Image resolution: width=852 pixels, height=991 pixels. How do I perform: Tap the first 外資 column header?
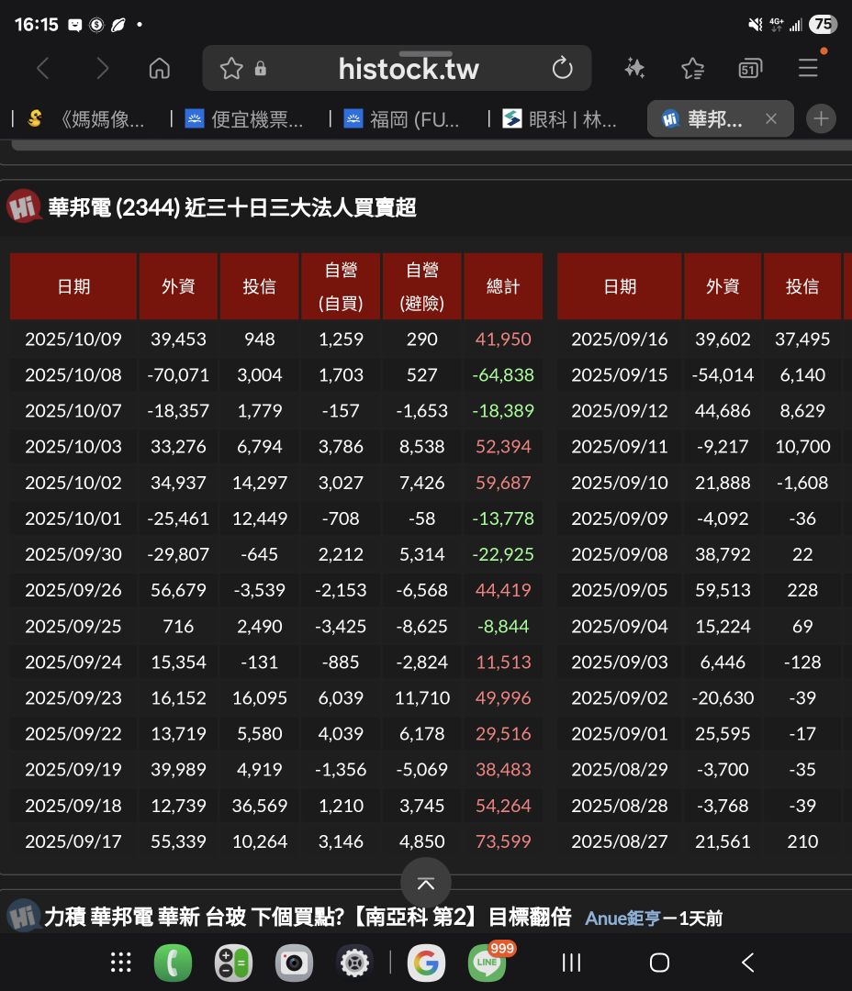coord(178,286)
